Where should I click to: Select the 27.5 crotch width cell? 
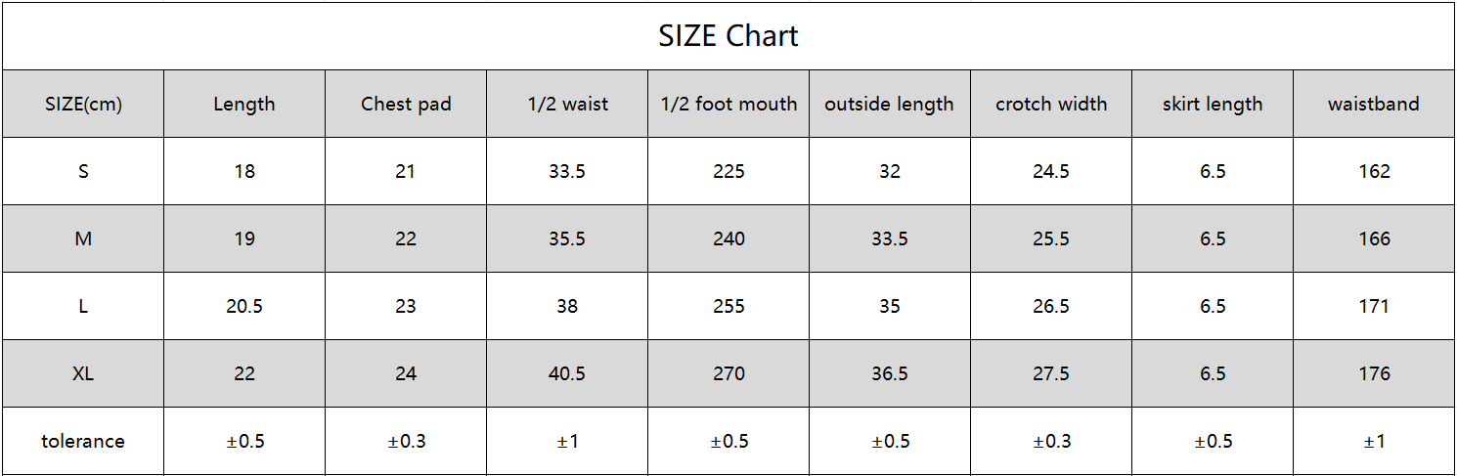point(1051,373)
